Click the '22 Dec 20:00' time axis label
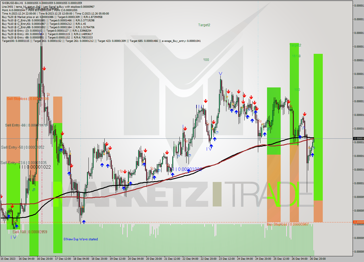 pos(209,259)
